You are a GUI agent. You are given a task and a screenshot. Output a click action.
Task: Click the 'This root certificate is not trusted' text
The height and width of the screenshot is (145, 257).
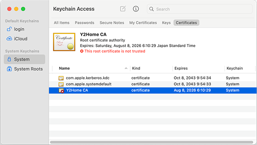click(115, 51)
